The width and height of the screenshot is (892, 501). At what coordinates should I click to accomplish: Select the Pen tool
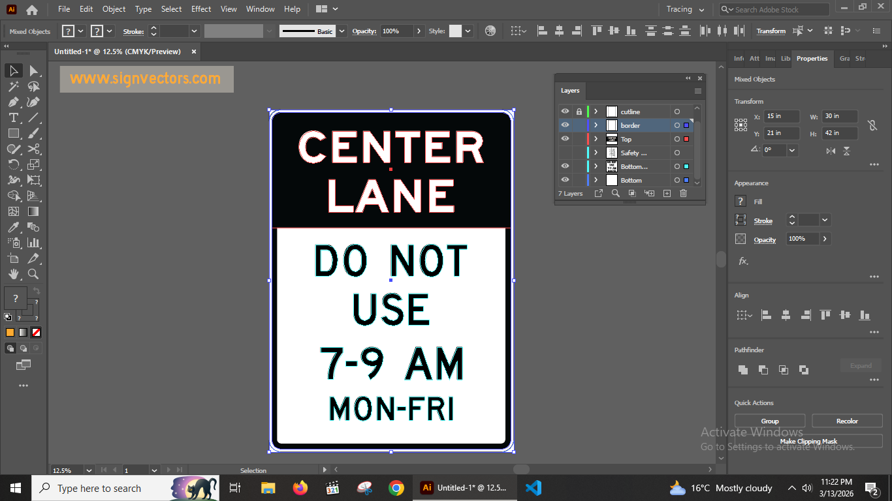[x=14, y=102]
